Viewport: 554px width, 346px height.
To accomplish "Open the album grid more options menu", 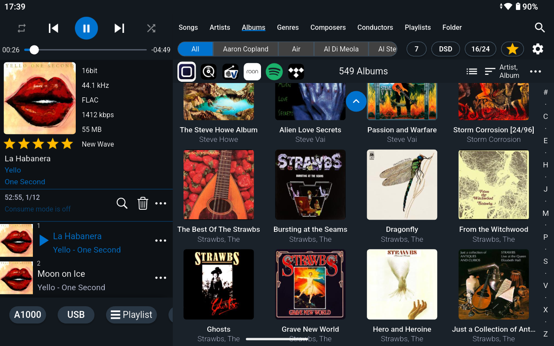I will point(535,71).
